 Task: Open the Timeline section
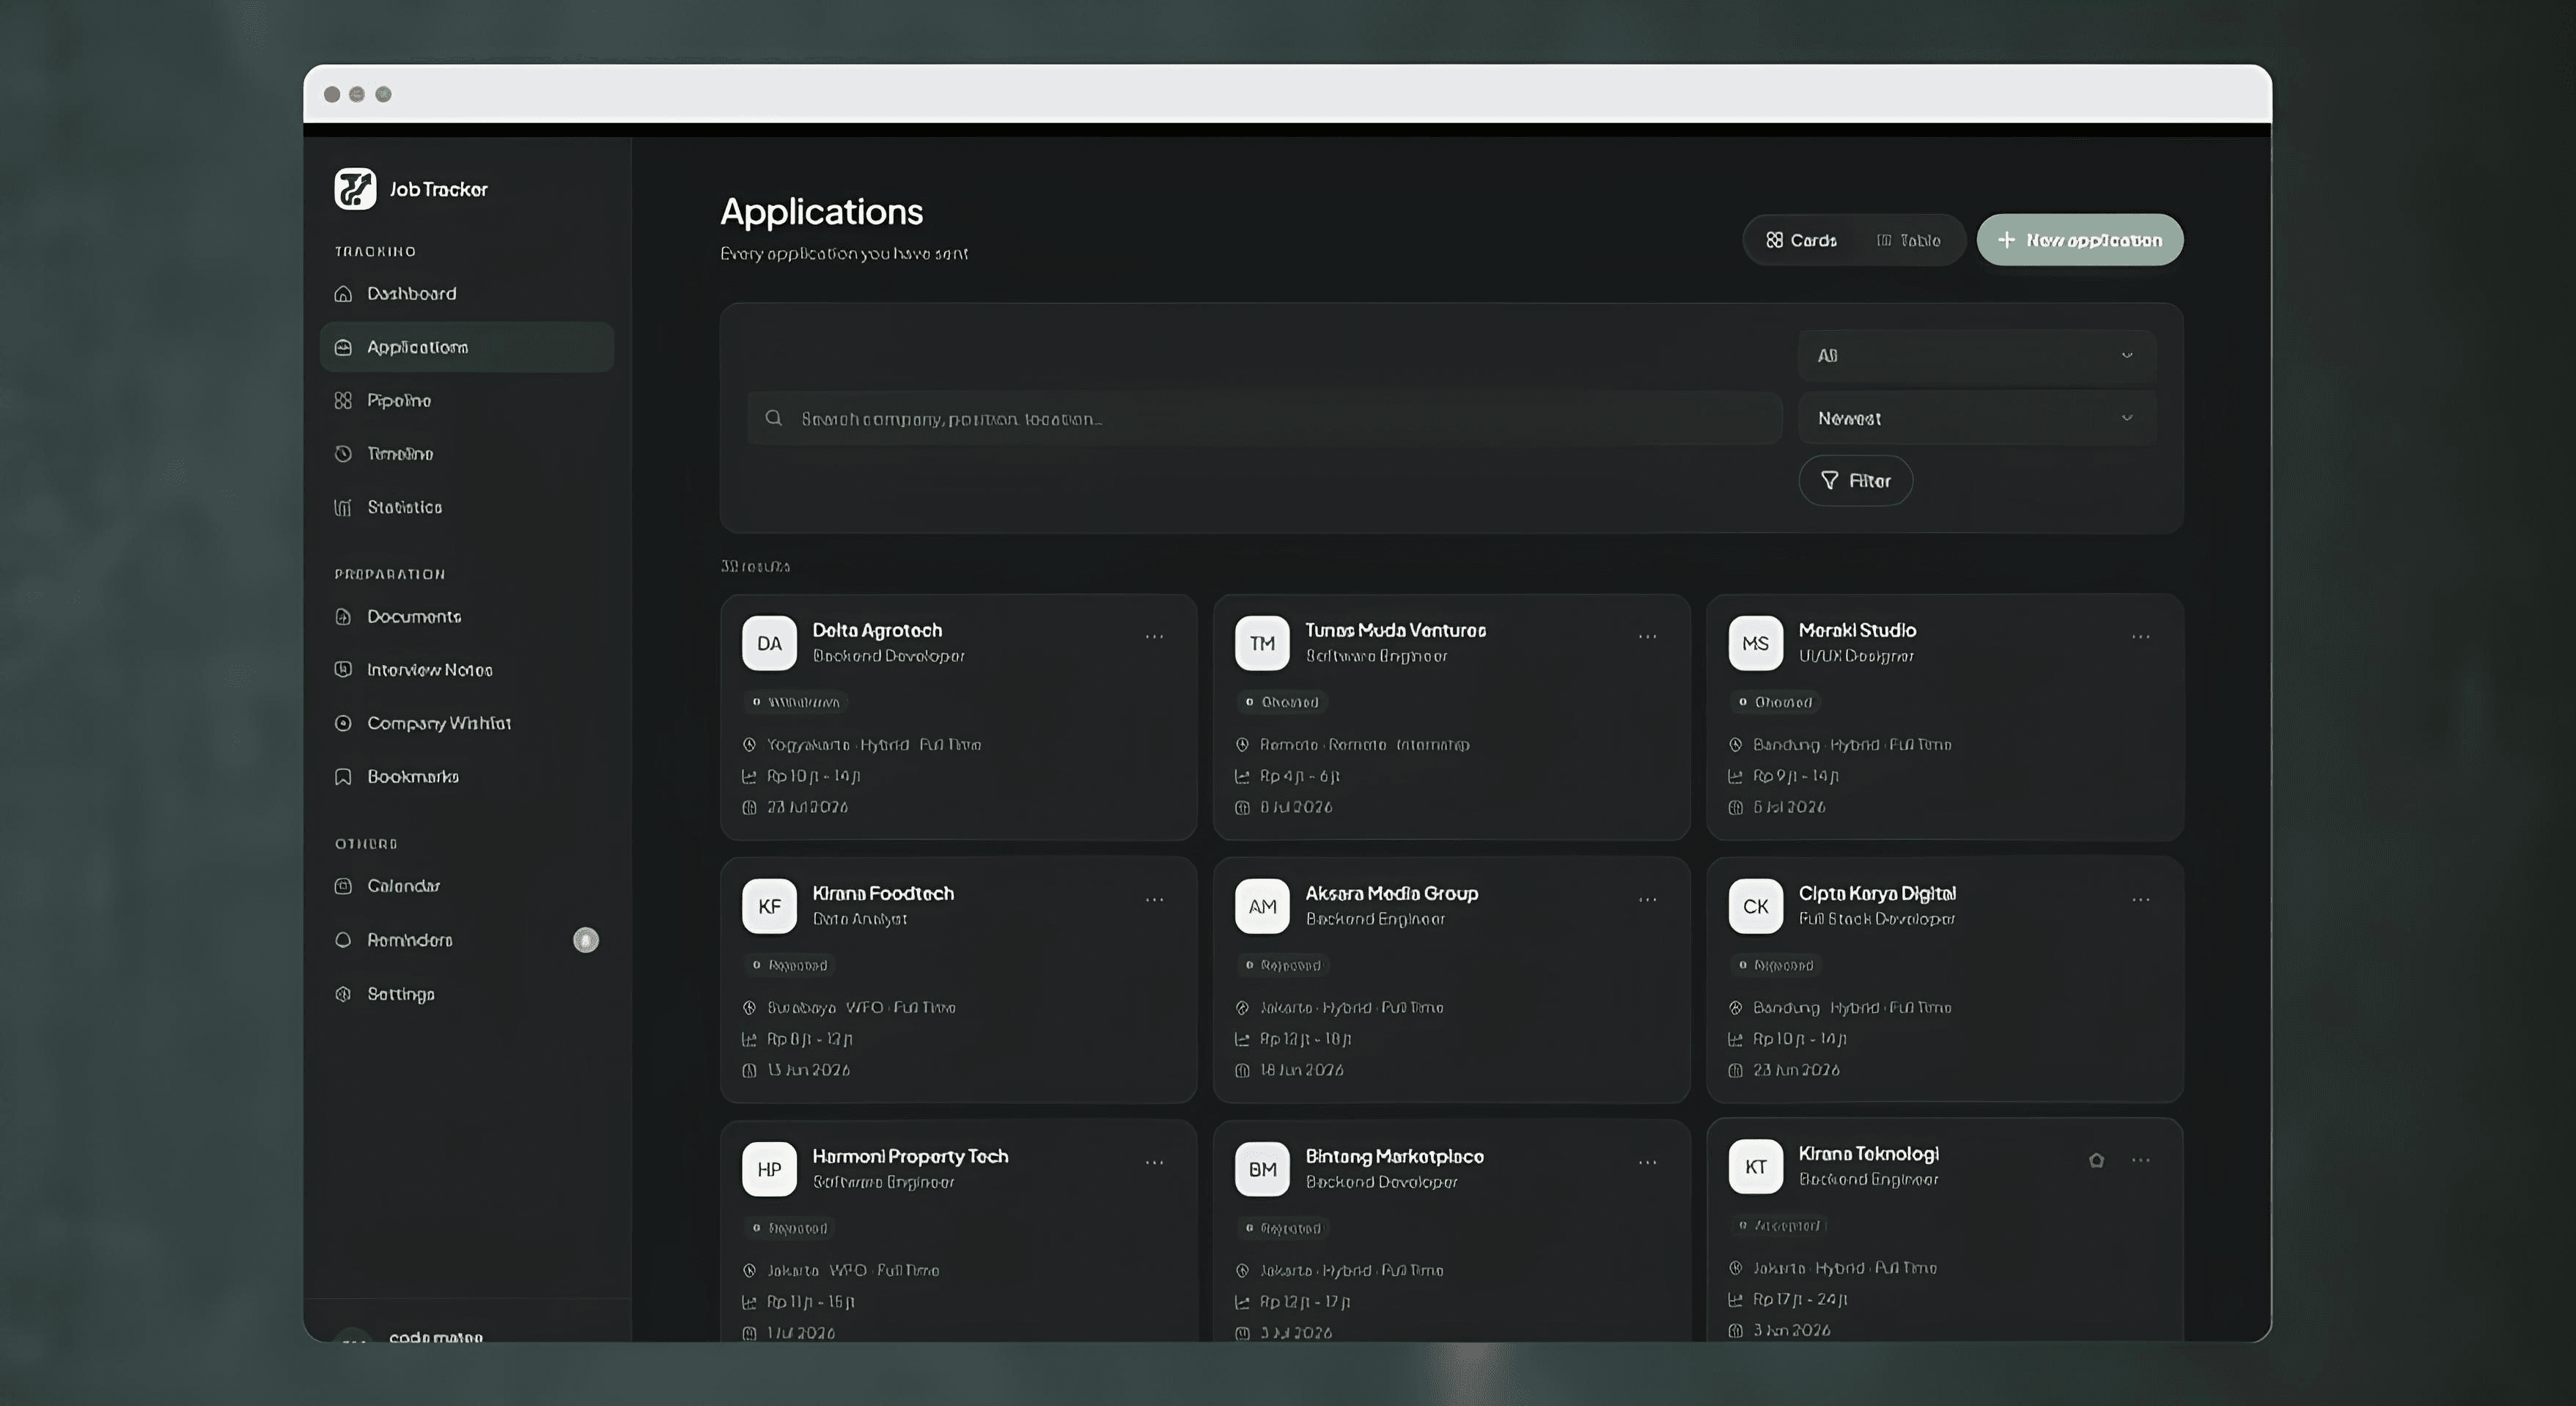point(466,454)
